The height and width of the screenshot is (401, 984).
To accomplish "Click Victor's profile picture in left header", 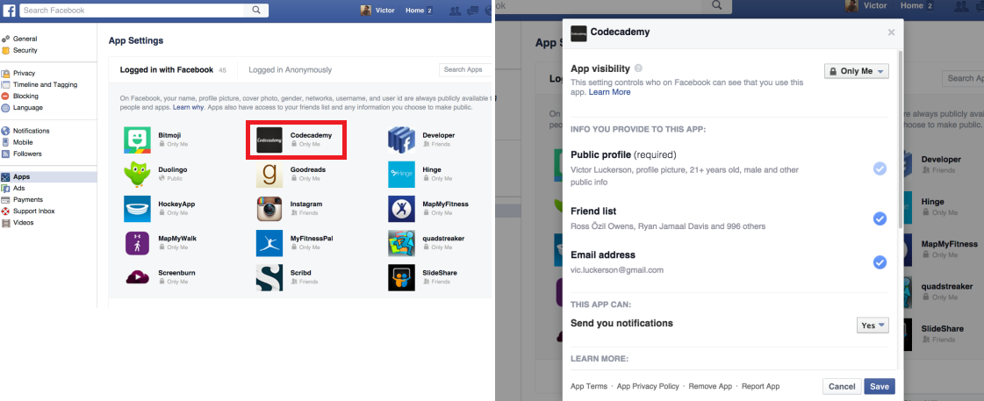I will pyautogui.click(x=366, y=10).
